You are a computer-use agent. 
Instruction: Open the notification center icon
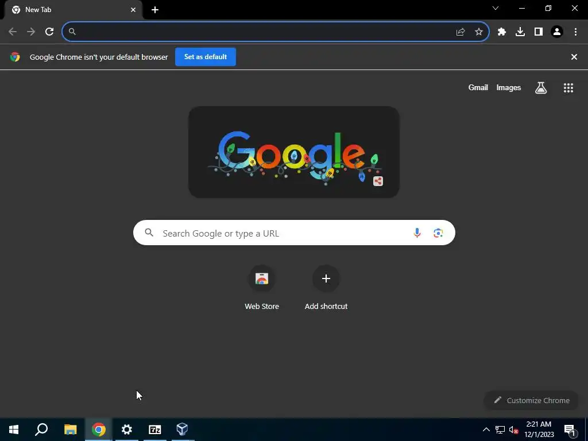tap(570, 430)
